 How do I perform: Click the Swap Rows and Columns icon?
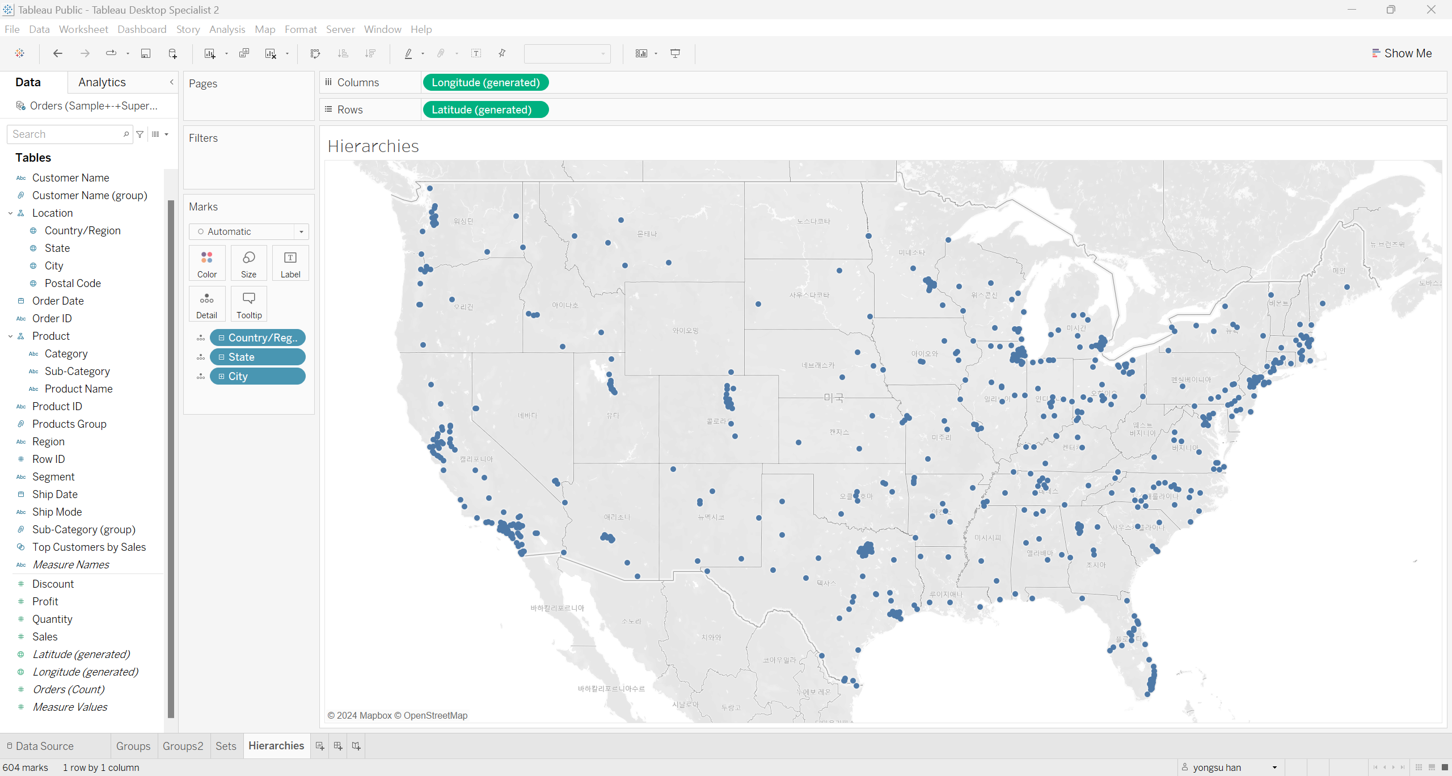(x=315, y=53)
